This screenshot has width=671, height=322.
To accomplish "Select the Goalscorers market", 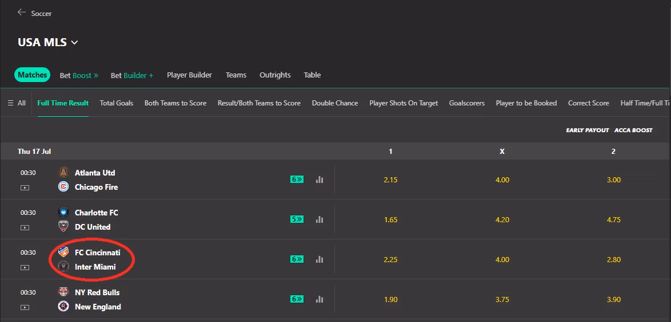I will point(467,103).
